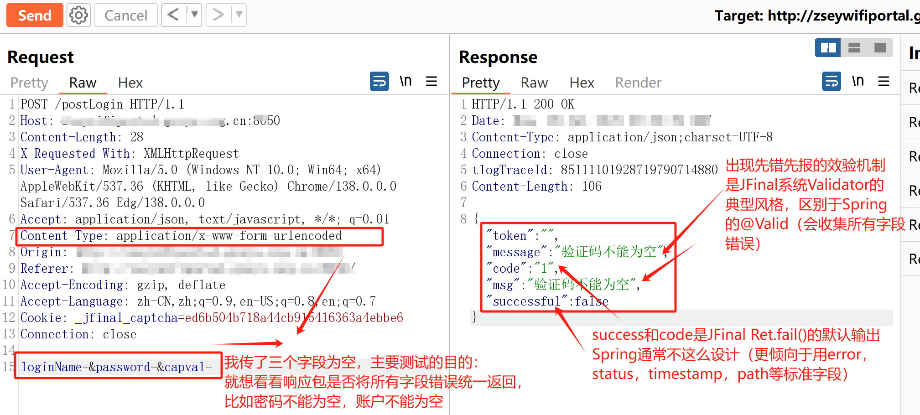
Task: Toggle non-printable characters \n in Response panel
Action: (858, 81)
